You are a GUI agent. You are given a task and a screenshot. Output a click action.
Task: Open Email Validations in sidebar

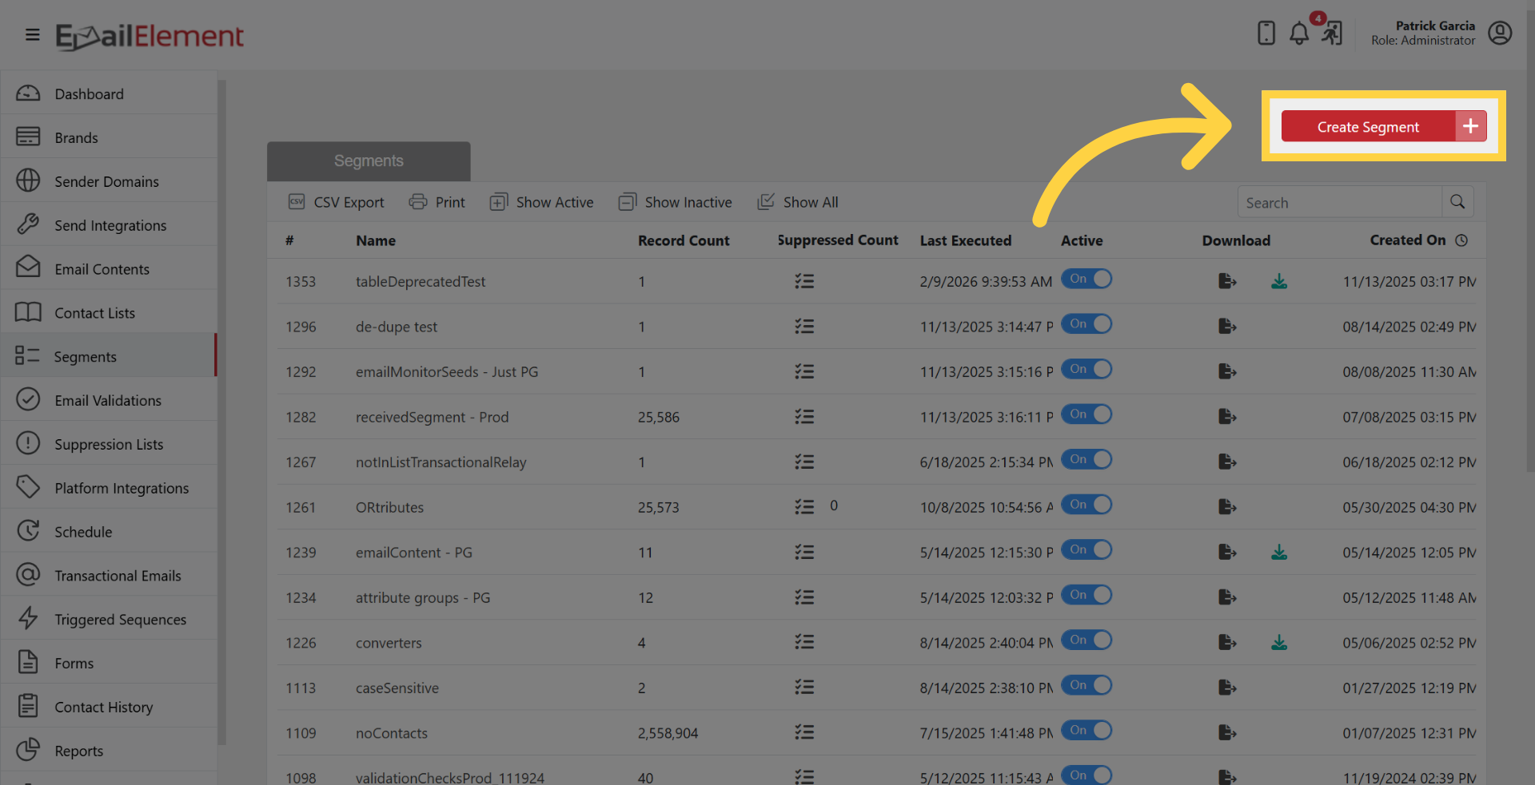pyautogui.click(x=109, y=400)
